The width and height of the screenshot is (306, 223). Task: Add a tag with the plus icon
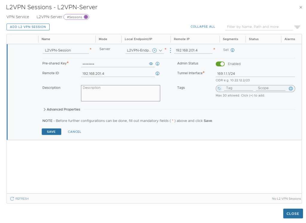point(291,88)
